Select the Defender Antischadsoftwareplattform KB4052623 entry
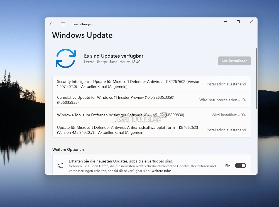Screen dimensions: 279x207 (151, 130)
